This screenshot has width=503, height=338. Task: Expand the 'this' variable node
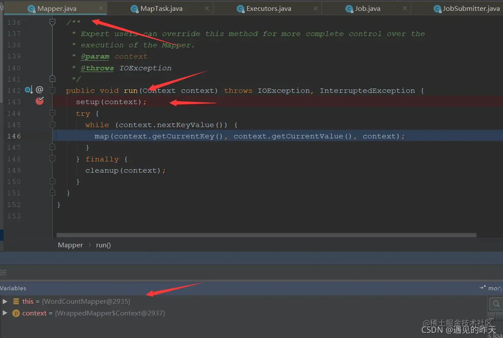tap(5, 301)
